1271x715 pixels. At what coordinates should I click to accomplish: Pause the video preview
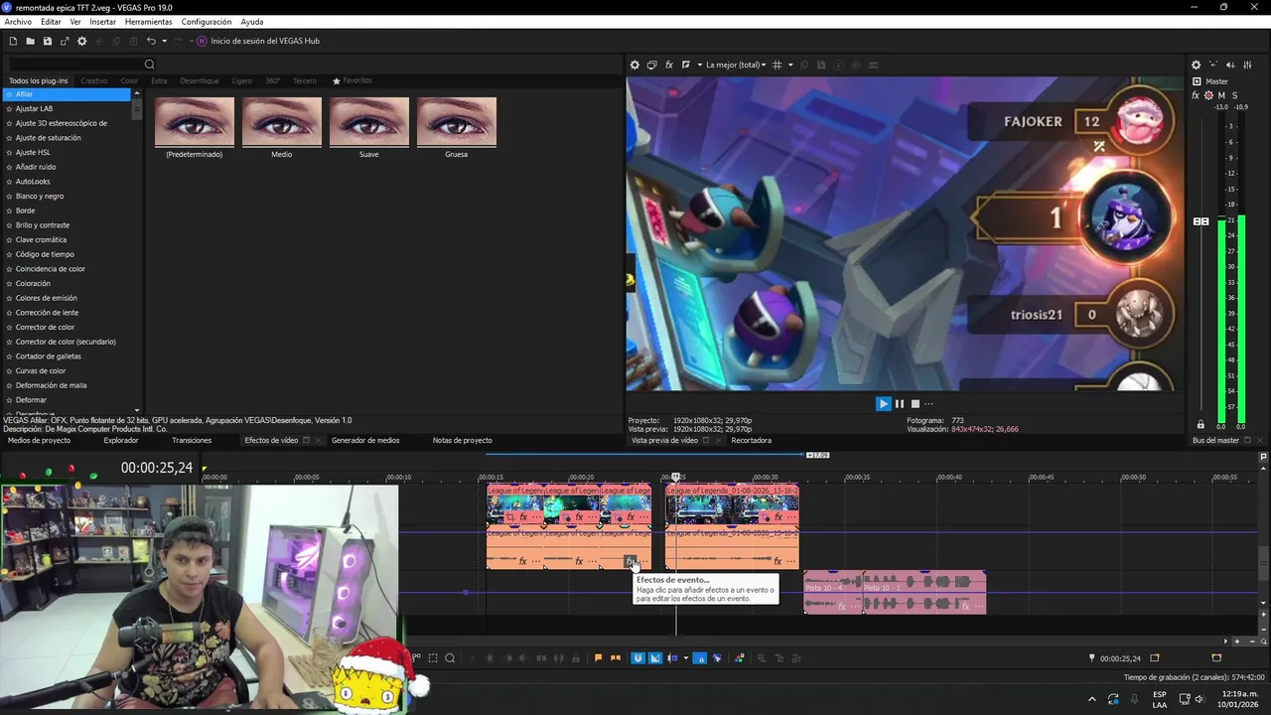[900, 403]
